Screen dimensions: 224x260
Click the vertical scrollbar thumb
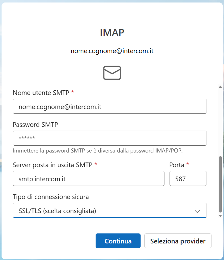(220, 184)
